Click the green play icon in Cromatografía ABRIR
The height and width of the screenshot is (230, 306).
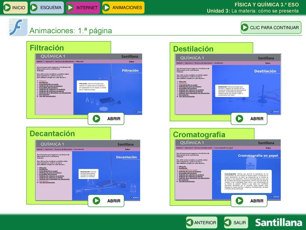239,201
